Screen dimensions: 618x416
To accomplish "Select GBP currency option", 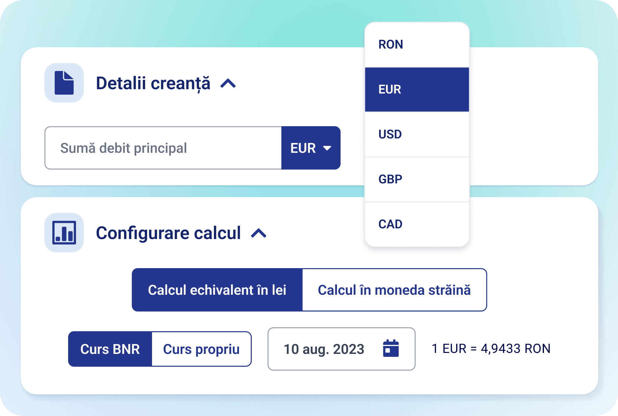I will 417,179.
